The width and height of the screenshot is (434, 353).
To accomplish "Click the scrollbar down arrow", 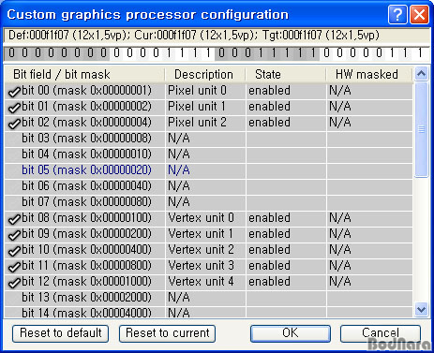I will tap(421, 310).
